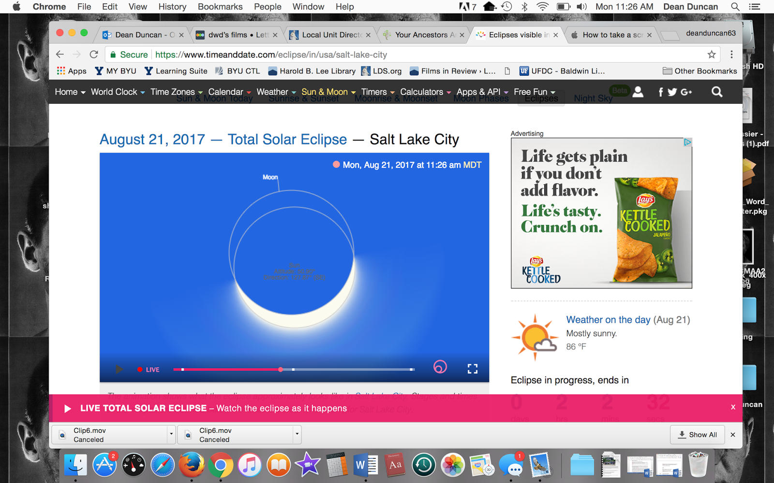Open the Harold B. Lee Library bookmark
Image resolution: width=774 pixels, height=483 pixels.
tap(312, 71)
